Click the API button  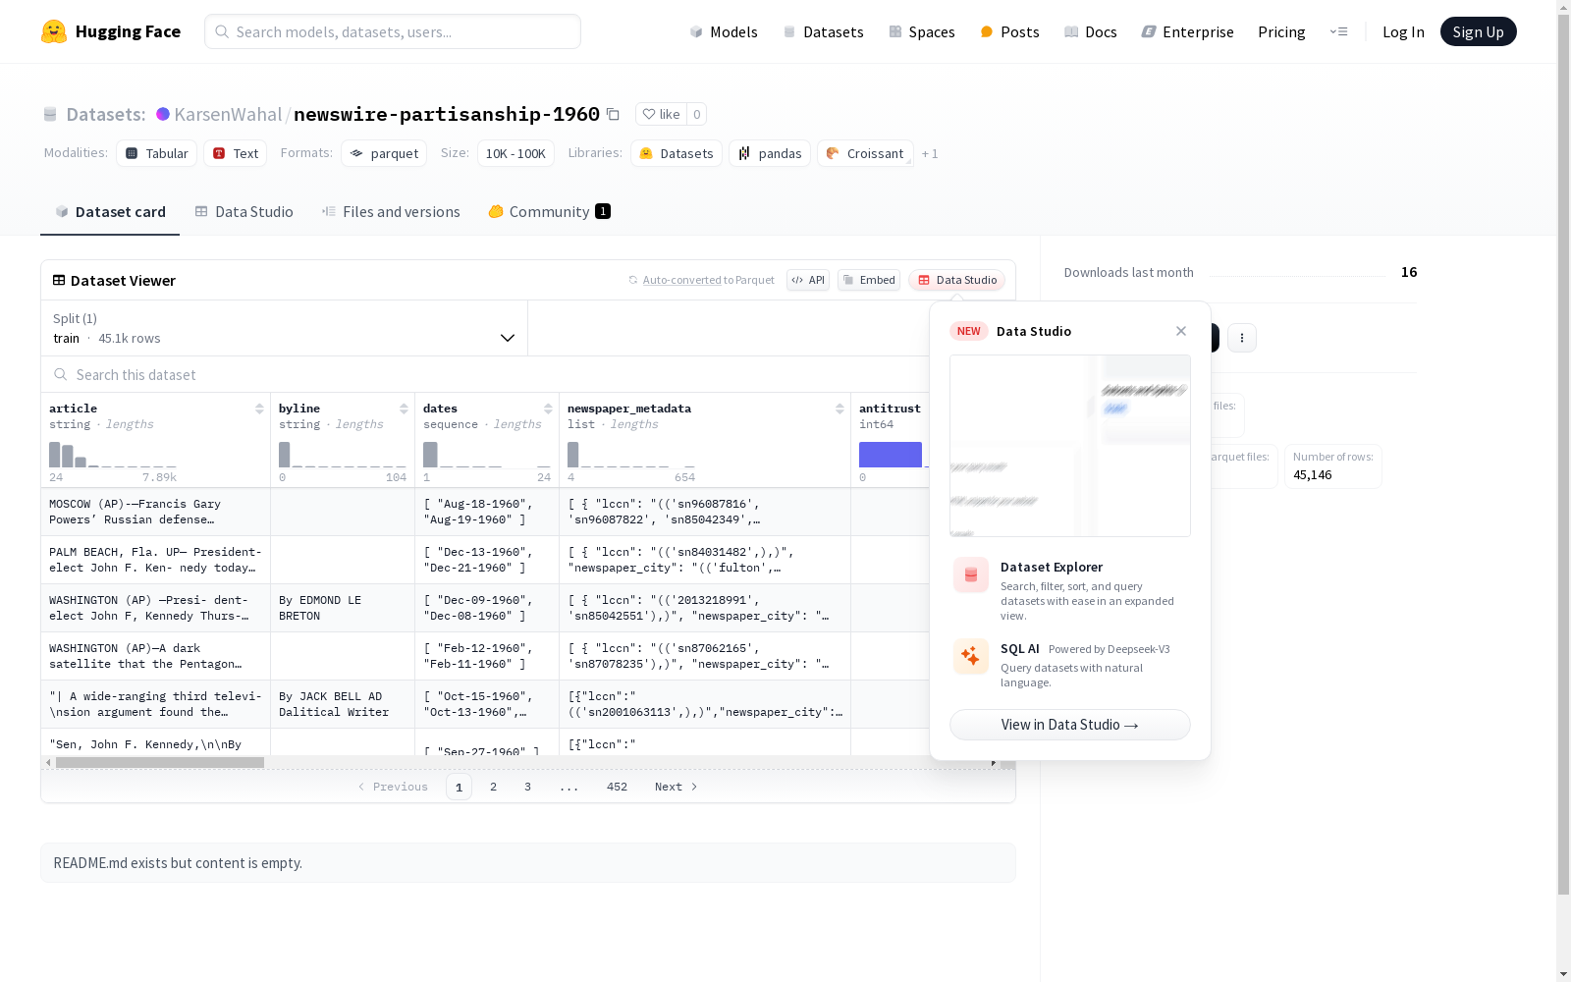pos(808,280)
